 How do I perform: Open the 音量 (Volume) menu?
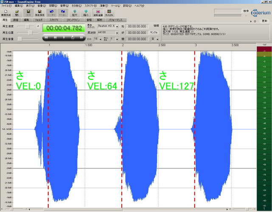[42, 6]
